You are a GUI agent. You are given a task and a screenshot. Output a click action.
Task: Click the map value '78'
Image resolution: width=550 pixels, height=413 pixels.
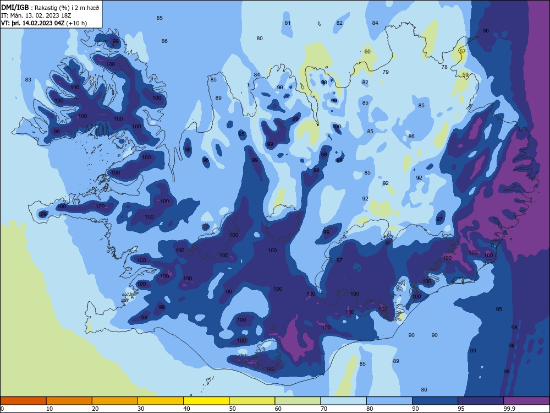coord(444,67)
